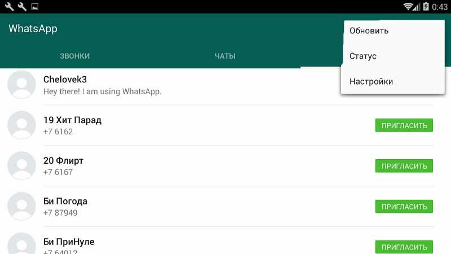Switch to the ЗВОНКИ tab
451x254 pixels.
(75, 56)
